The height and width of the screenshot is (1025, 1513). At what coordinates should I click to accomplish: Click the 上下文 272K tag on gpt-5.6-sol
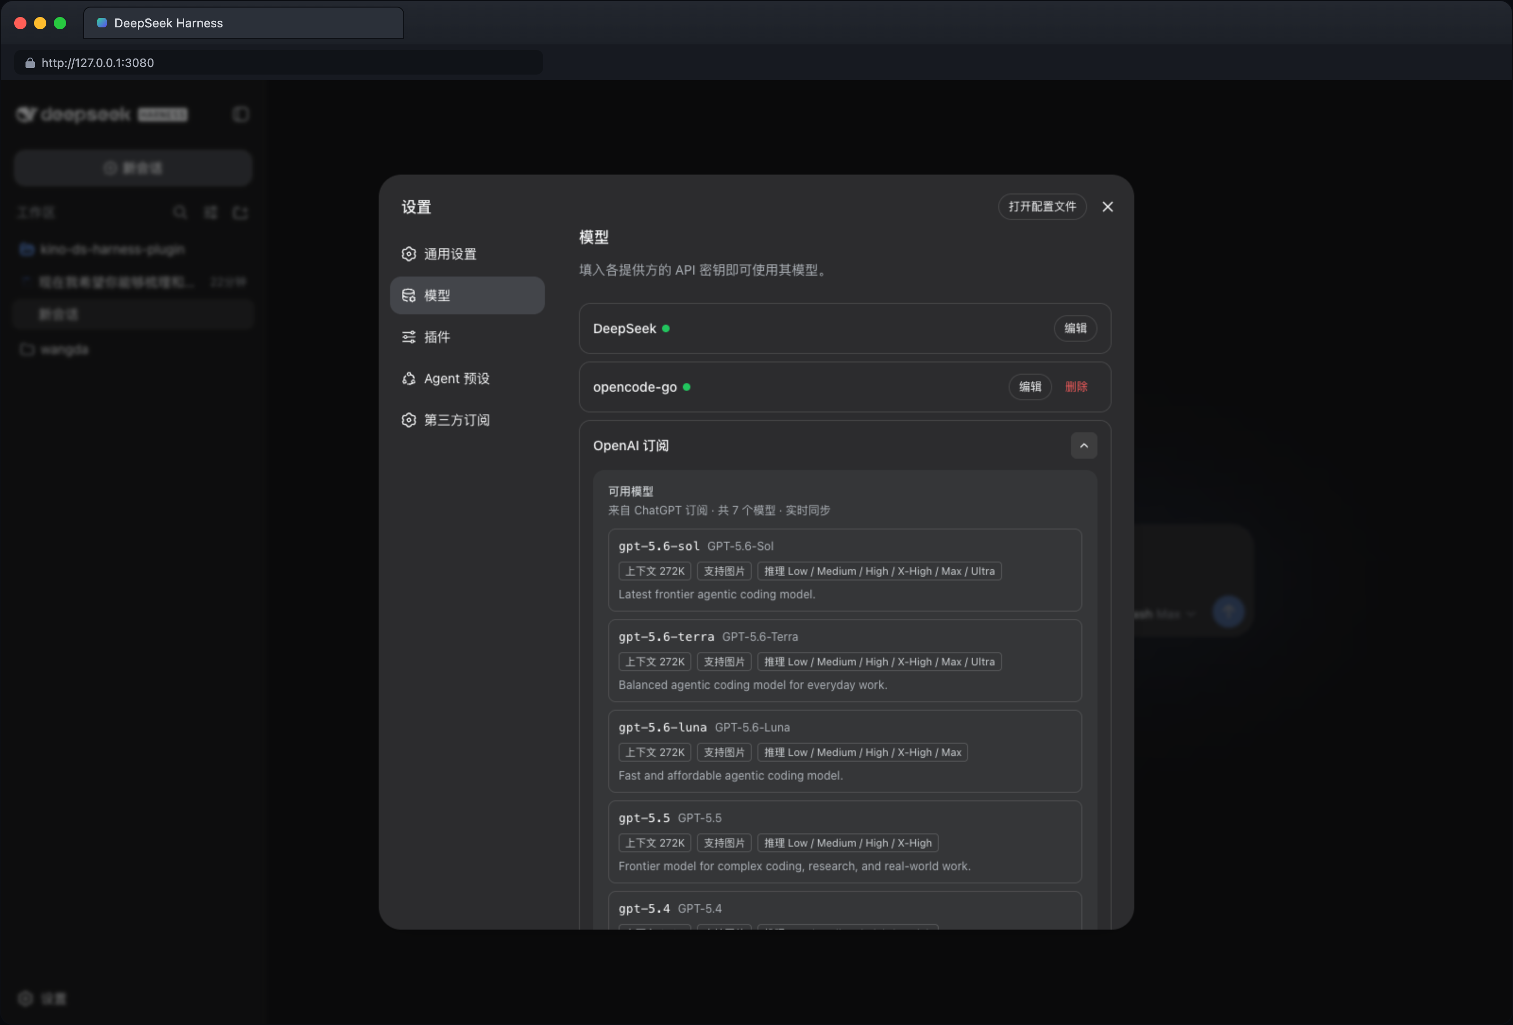(655, 571)
